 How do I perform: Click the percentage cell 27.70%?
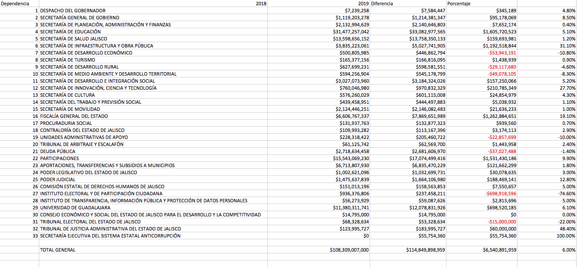tap(547, 88)
